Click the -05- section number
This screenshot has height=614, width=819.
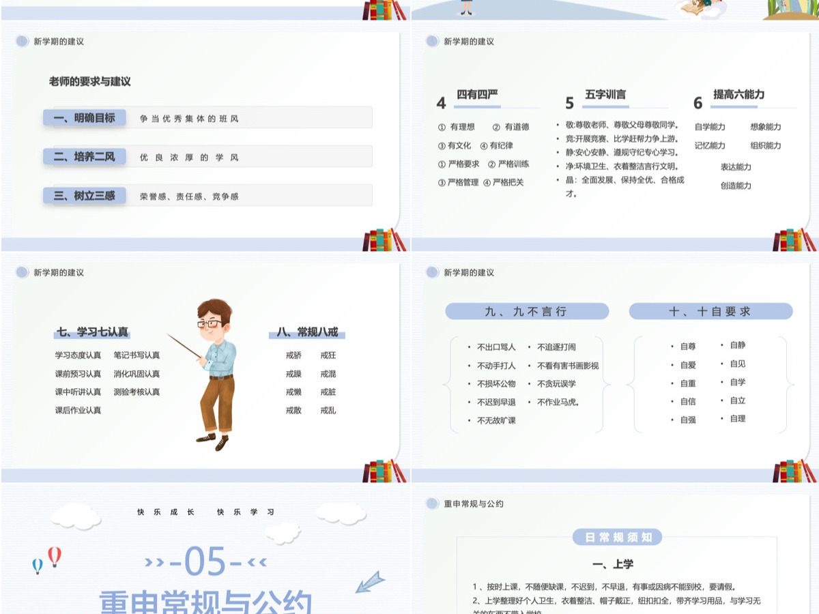tap(205, 562)
